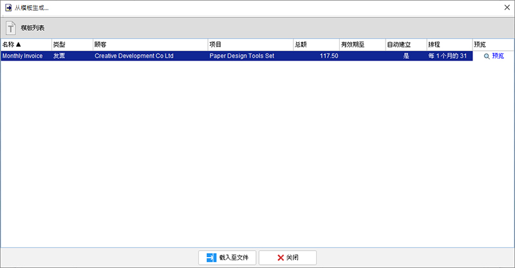This screenshot has height=268, width=515.
Task: Click the 发票 type cell
Action: coord(72,56)
